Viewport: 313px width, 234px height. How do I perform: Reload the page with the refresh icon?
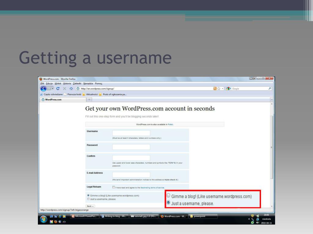[x=58, y=89]
